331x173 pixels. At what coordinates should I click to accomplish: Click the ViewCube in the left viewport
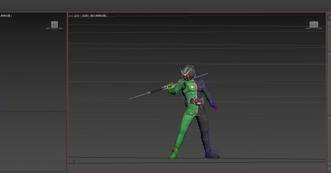point(54,24)
